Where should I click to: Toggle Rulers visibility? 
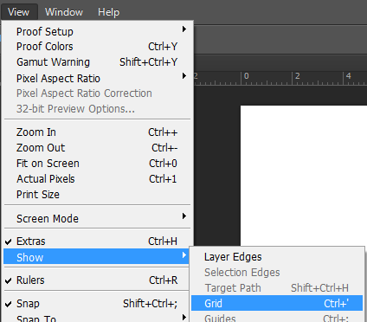click(x=97, y=280)
